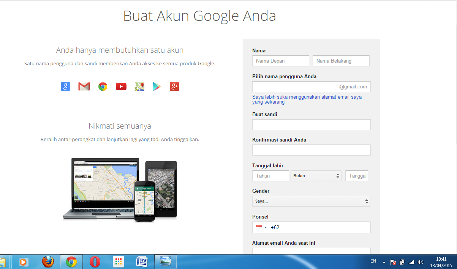Open Firefox from the taskbar

[x=48, y=262]
